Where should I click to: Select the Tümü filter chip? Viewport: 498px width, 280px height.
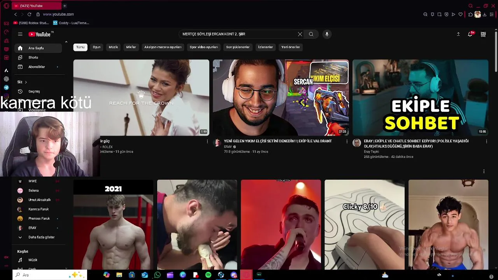tap(80, 47)
